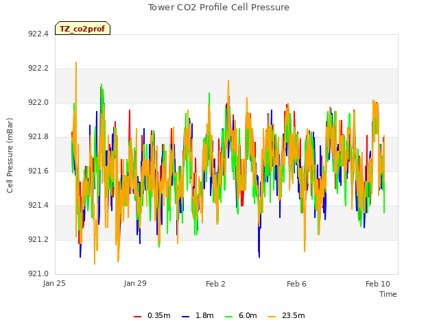This screenshot has height=329, width=439.
Task: Click the 921.6 y-axis tick label
Action: pos(38,171)
